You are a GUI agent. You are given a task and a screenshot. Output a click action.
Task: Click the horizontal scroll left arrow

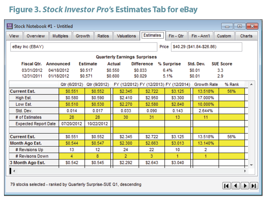(x=14, y=171)
